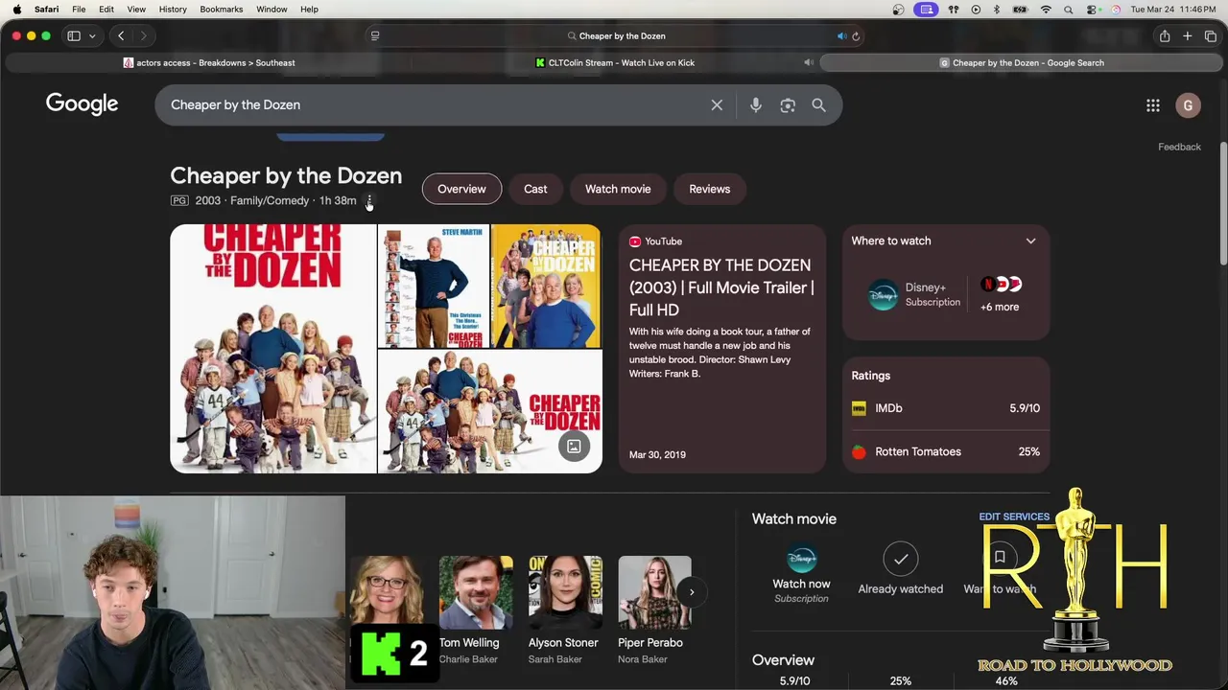The width and height of the screenshot is (1228, 690).
Task: Click the Bluetooth menu bar icon
Action: tap(996, 10)
